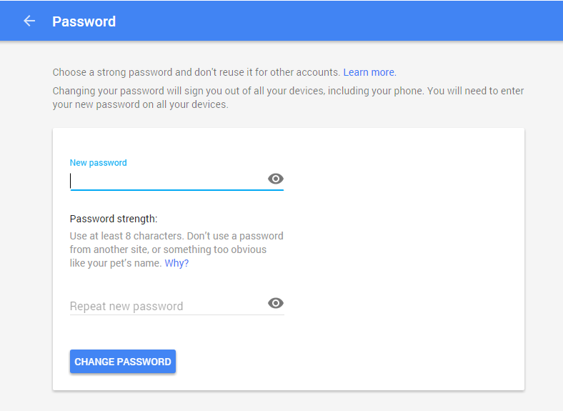Show characters in New password field
Image resolution: width=563 pixels, height=411 pixels.
tap(275, 179)
